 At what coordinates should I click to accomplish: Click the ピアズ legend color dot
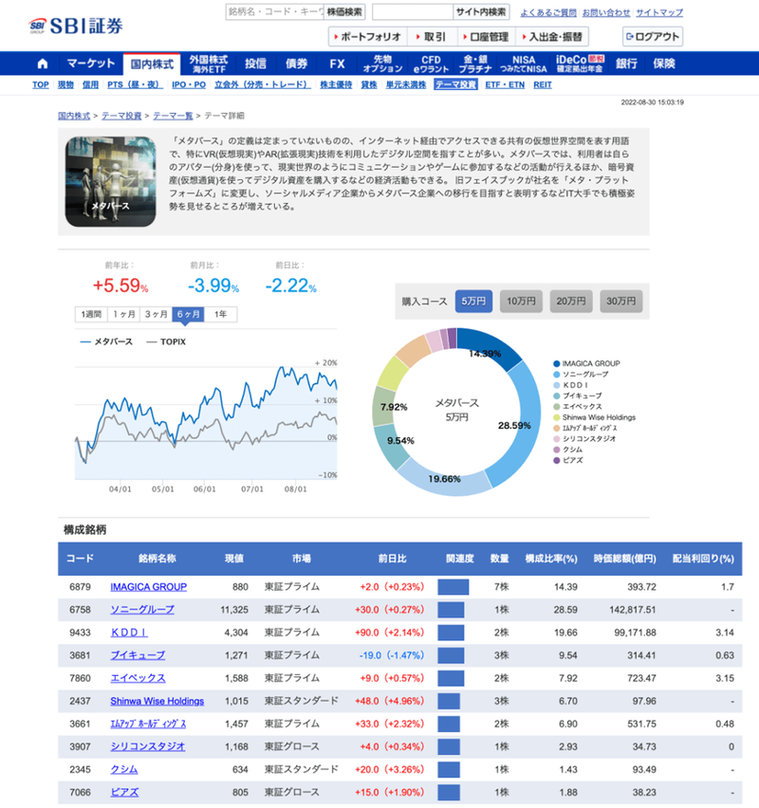(x=556, y=461)
